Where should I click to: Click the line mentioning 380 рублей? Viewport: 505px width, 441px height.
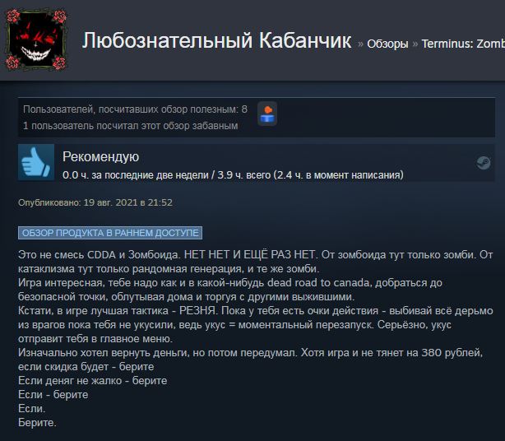[x=251, y=353]
